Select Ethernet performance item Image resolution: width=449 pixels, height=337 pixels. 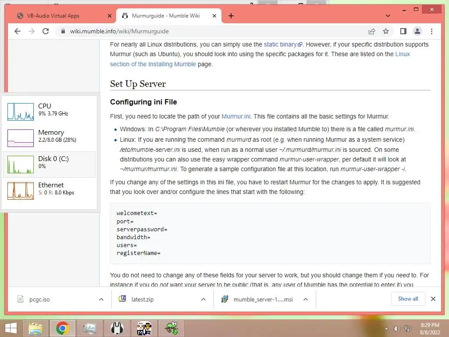49,190
